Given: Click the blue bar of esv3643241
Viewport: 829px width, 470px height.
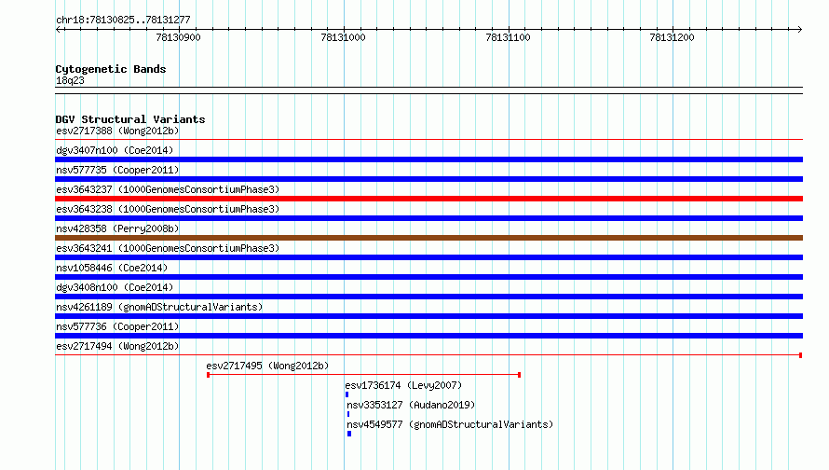Looking at the screenshot, I should pos(428,257).
